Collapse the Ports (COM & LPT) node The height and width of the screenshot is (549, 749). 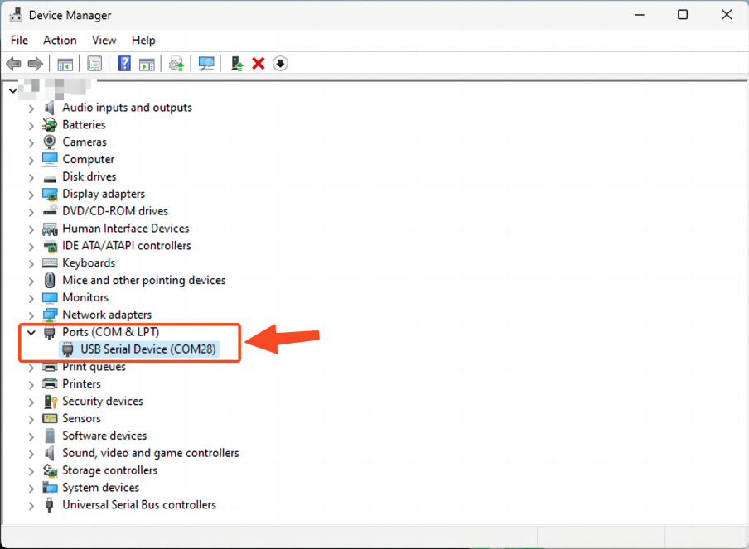click(31, 333)
